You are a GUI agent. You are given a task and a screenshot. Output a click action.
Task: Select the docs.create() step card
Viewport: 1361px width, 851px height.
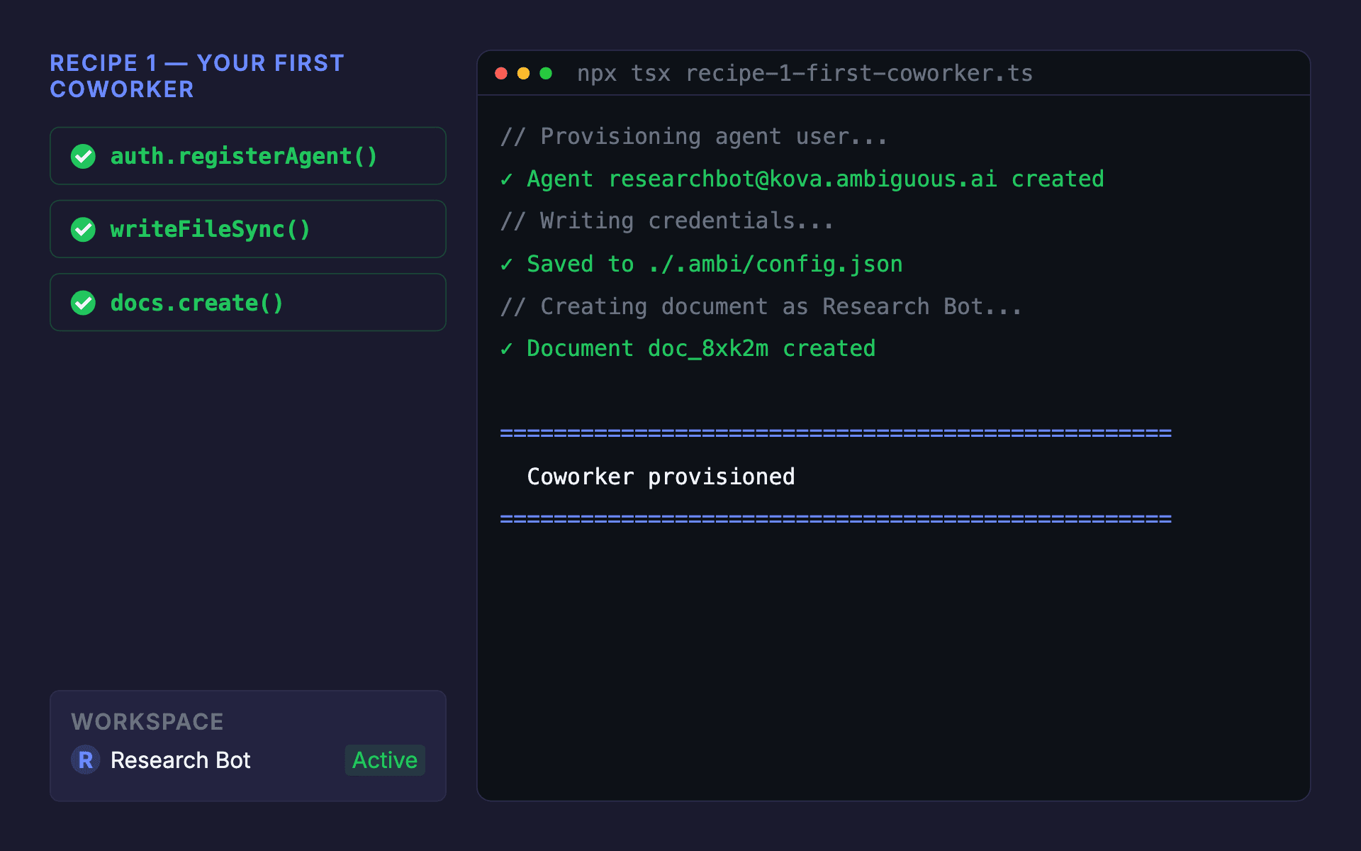(248, 303)
